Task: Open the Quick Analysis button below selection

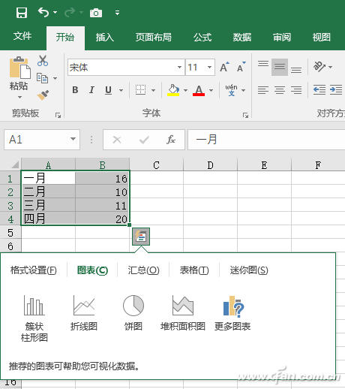Action: pyautogui.click(x=141, y=237)
